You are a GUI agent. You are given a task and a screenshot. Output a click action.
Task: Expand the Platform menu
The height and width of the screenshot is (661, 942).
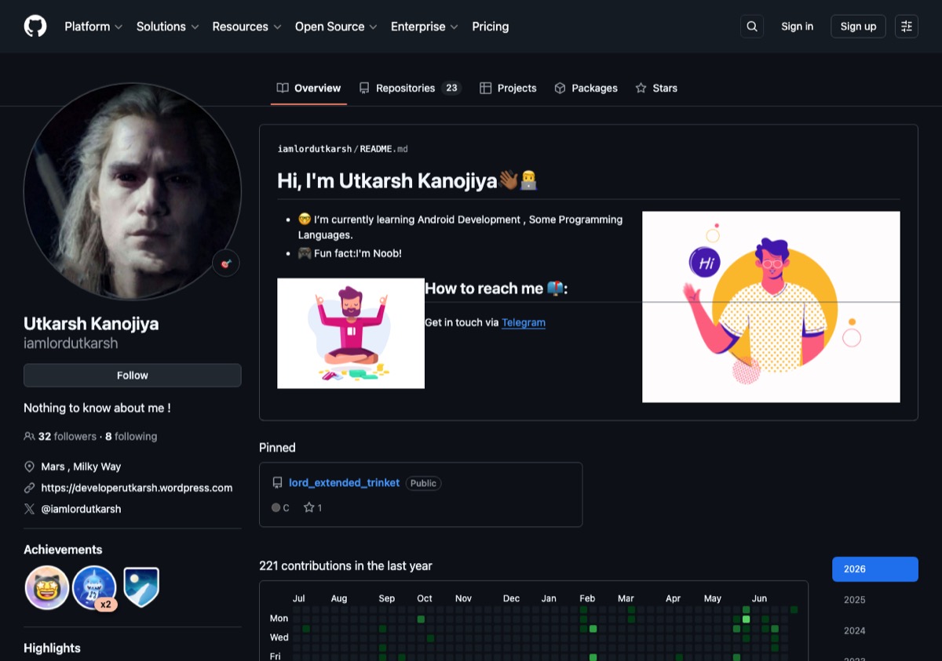(x=93, y=27)
